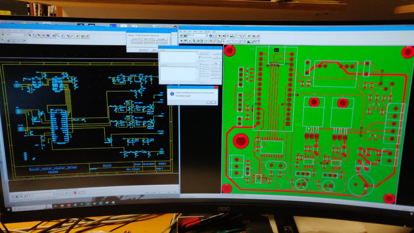Click the Save icon in the PowerPCB toolbar
This screenshot has width=414, height=233.
pyautogui.click(x=185, y=35)
